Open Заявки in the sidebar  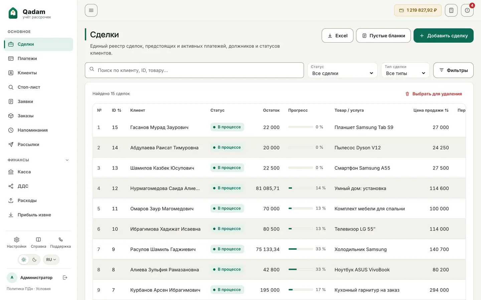(x=38, y=102)
